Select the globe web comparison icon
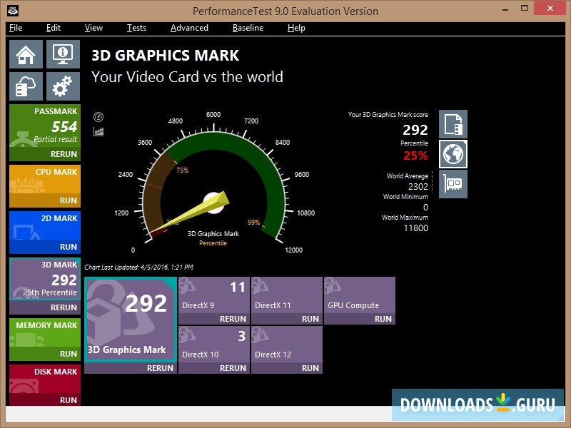 click(x=453, y=153)
